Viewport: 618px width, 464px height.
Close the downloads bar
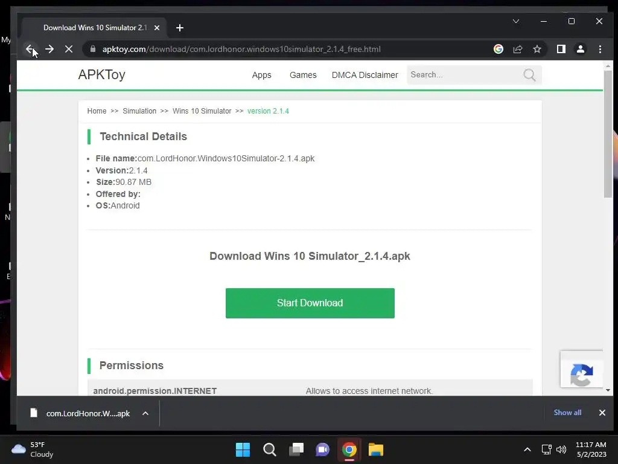click(x=602, y=413)
